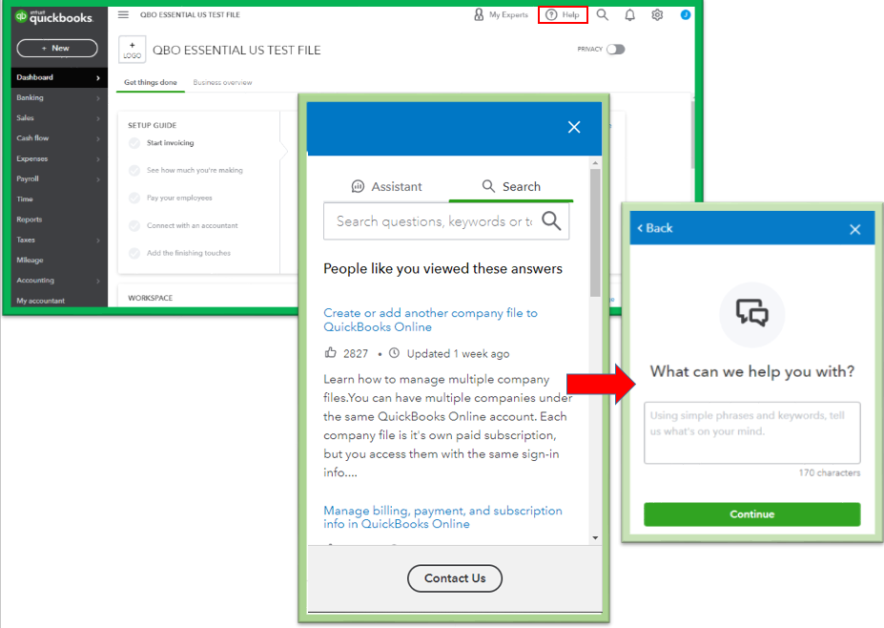Screen dimensions: 884x628
Task: Click the chat bubbles icon in contact panel
Action: click(x=752, y=313)
